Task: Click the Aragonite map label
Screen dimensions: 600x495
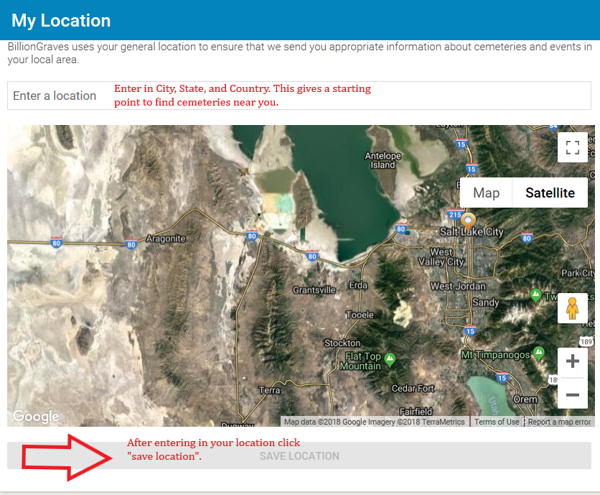Action: coord(166,239)
